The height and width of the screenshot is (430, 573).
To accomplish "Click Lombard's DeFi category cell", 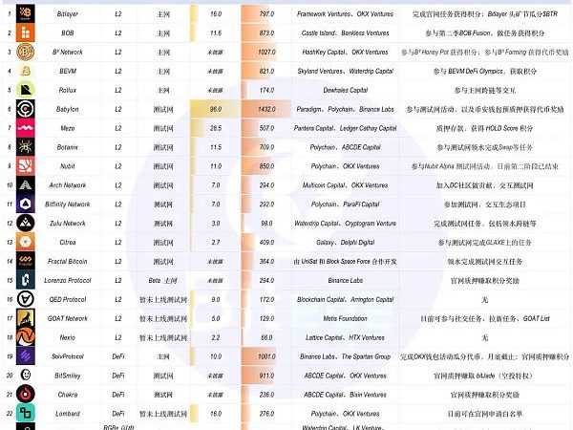I will click(x=118, y=413).
